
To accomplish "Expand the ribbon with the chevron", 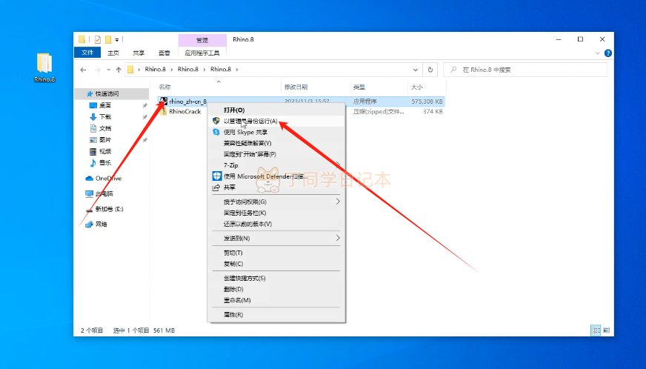I will (597, 53).
